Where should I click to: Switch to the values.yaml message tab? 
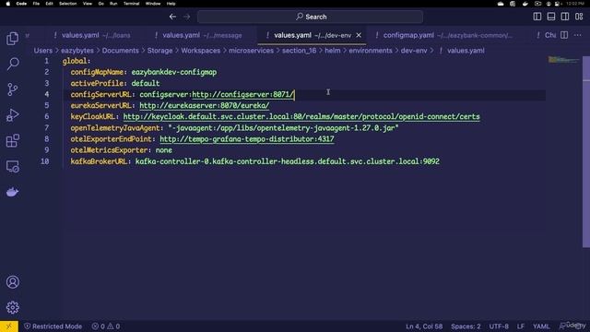click(198, 35)
